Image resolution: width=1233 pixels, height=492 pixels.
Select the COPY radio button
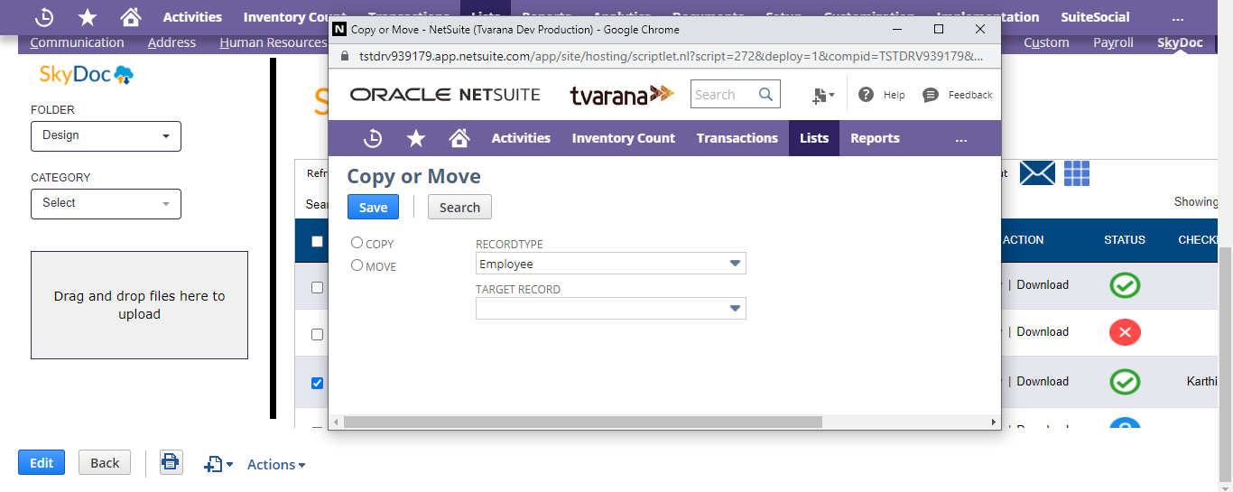[357, 243]
